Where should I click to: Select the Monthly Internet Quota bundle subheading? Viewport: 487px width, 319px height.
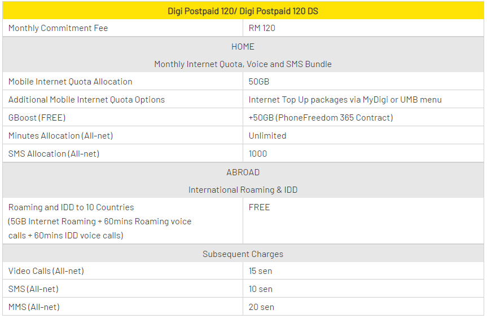243,64
